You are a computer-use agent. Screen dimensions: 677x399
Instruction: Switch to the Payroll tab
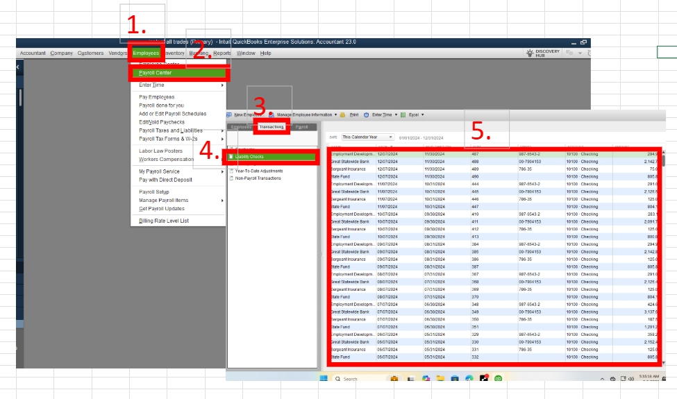(302, 127)
